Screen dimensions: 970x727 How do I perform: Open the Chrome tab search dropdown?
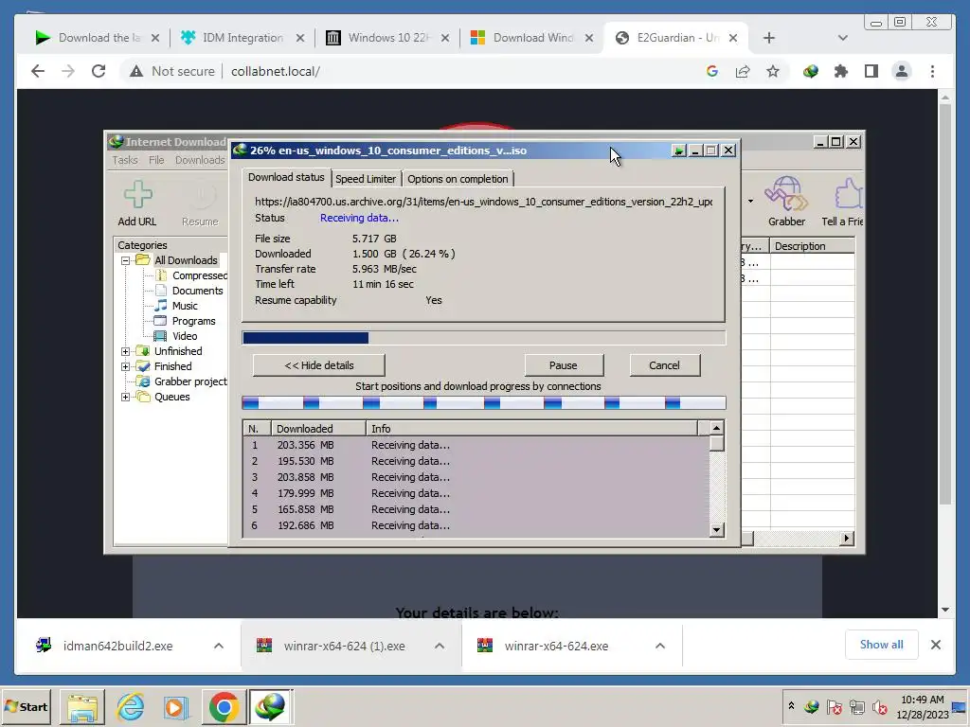(842, 38)
